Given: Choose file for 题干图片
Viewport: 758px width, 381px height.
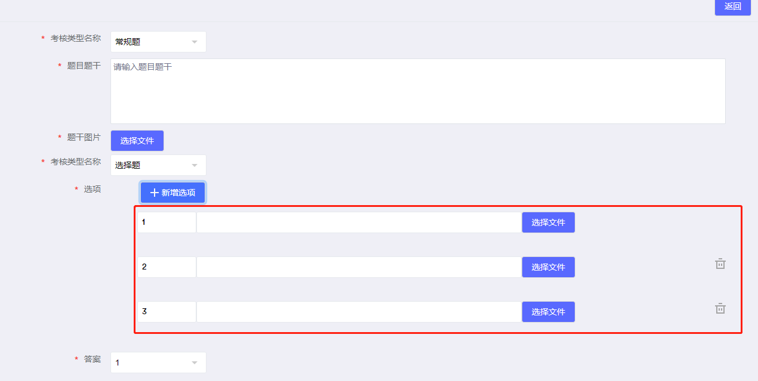Looking at the screenshot, I should 137,141.
